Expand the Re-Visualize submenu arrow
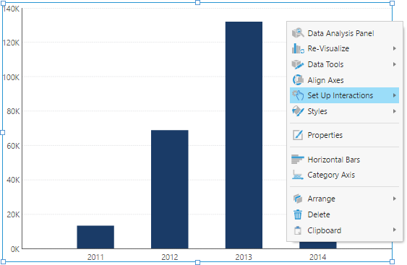Image resolution: width=407 pixels, height=265 pixels. tap(394, 48)
